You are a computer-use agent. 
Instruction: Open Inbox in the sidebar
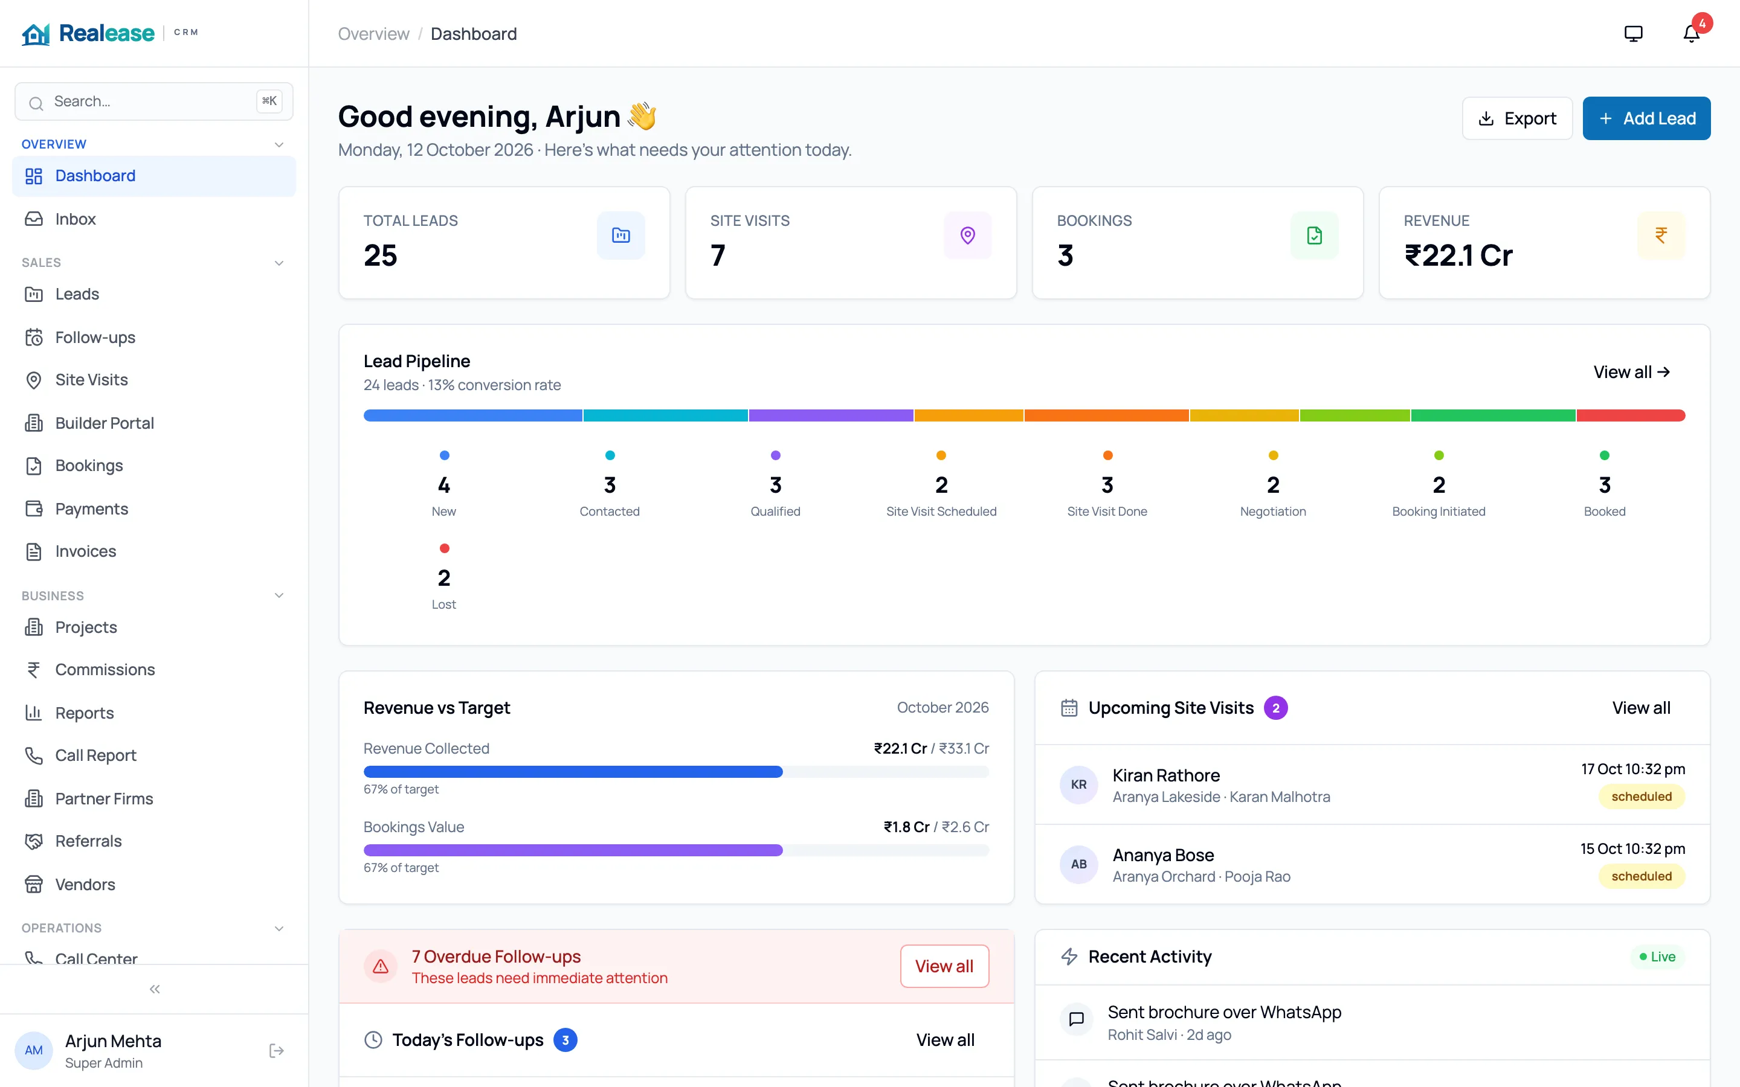tap(154, 219)
